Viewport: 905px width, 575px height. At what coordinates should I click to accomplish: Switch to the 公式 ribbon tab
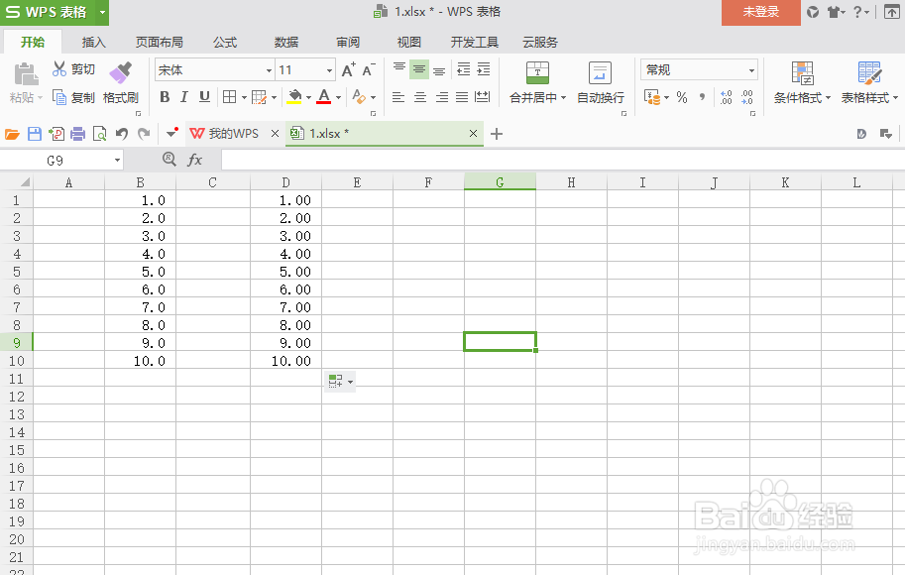pyautogui.click(x=225, y=43)
